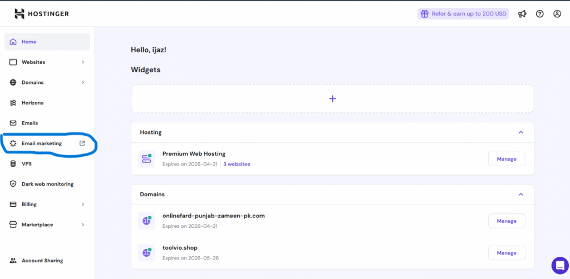The width and height of the screenshot is (570, 279).
Task: Open the live chat bubble icon
Action: point(560,265)
